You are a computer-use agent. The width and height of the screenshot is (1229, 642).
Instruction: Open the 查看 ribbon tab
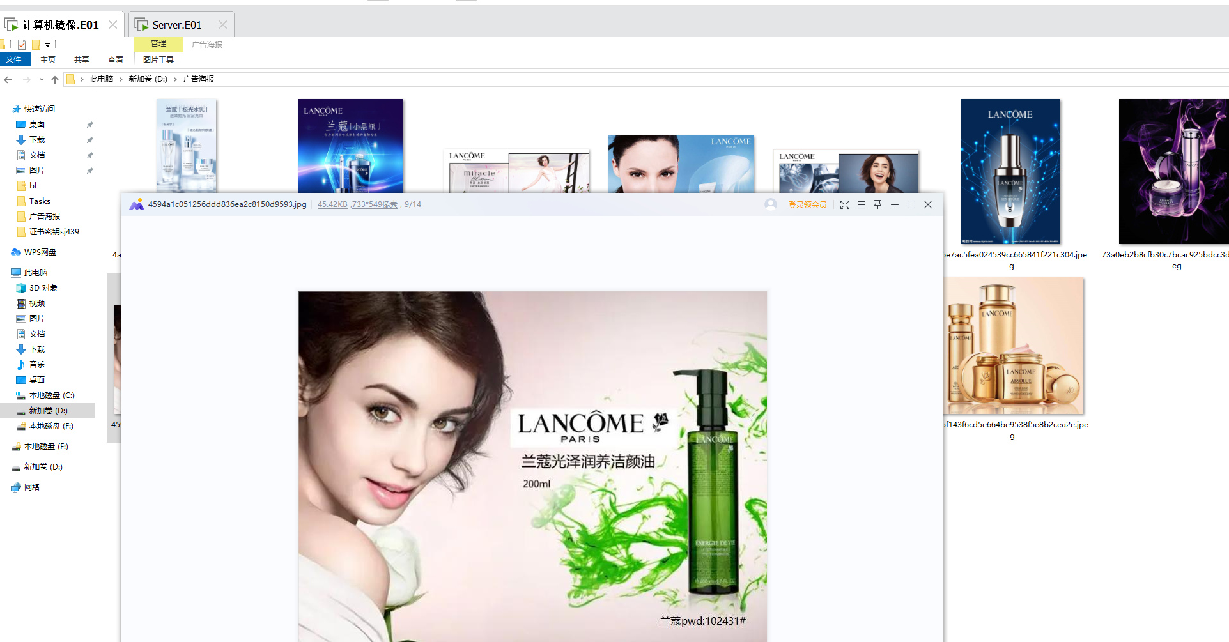116,60
